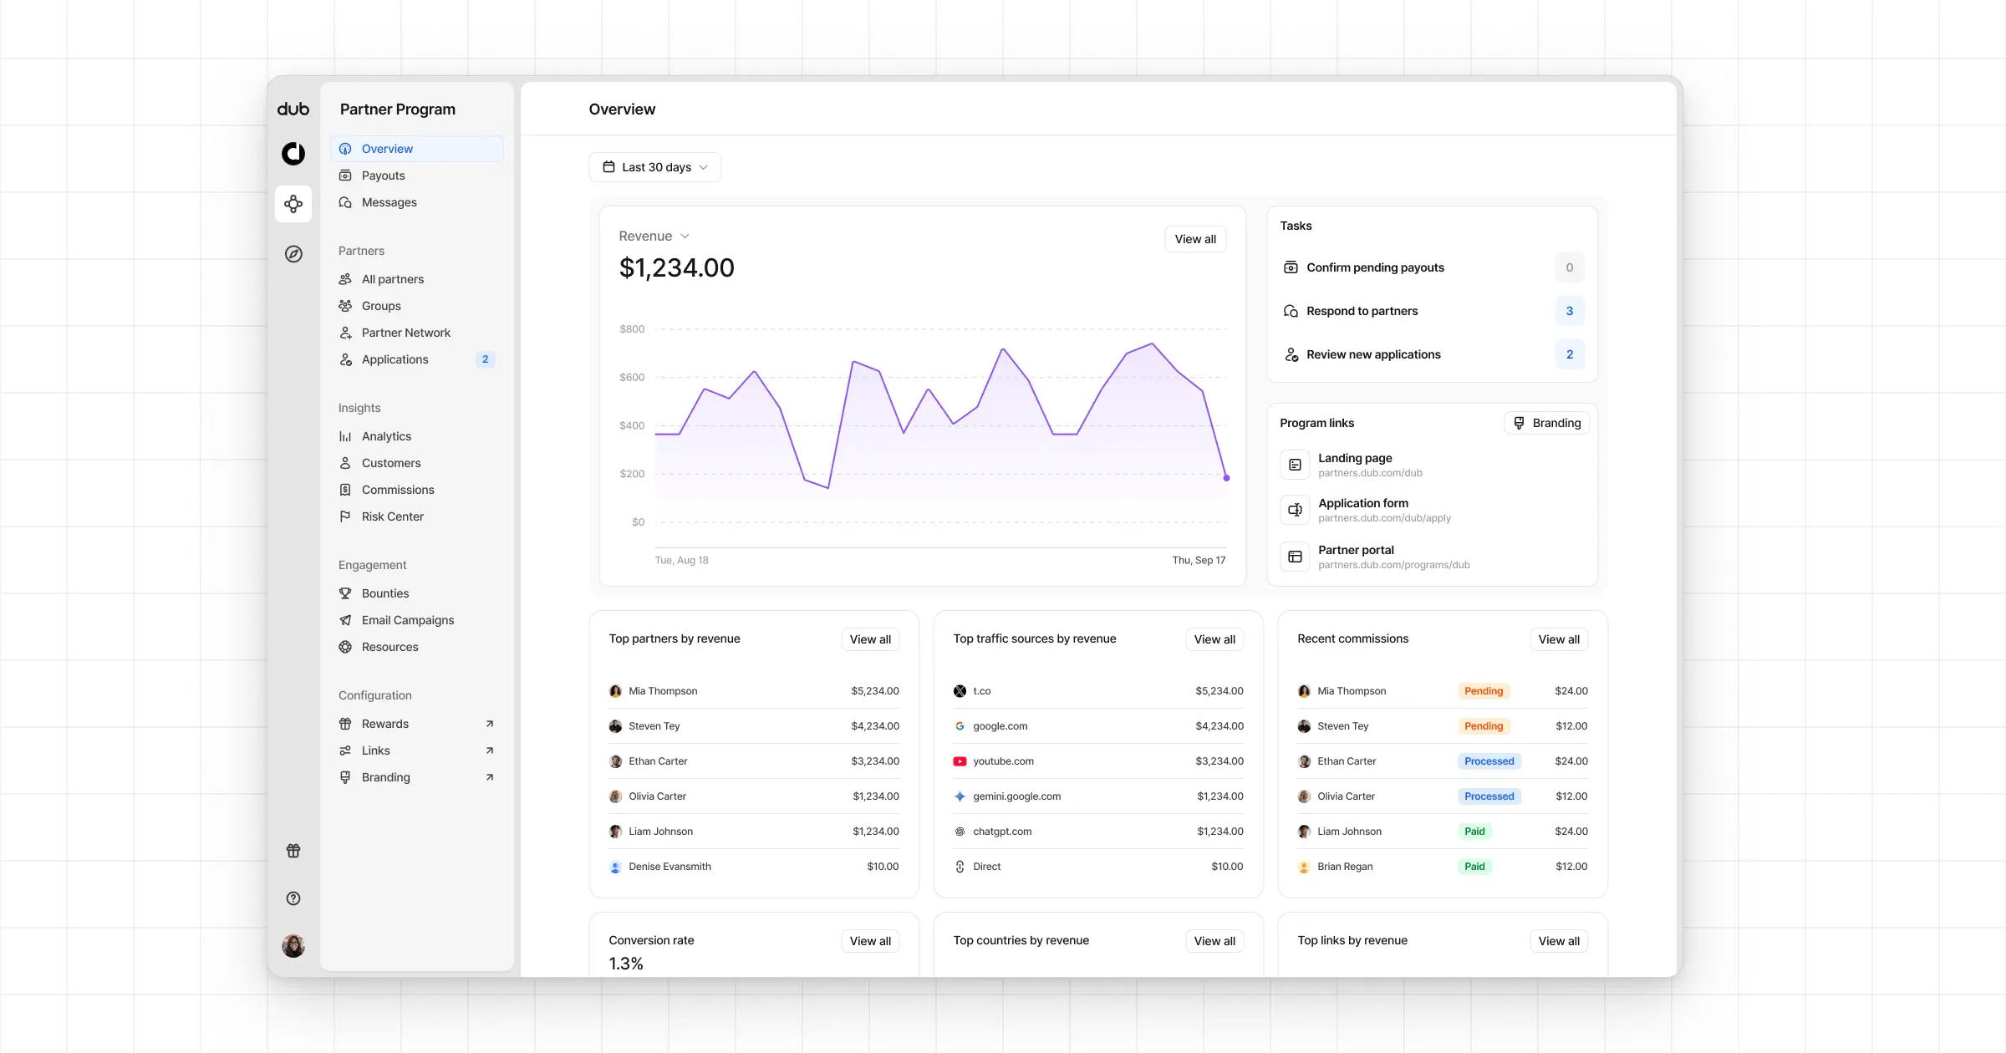Open the workspace switcher circle icon
Screen dimensions: 2006x1053
point(293,153)
